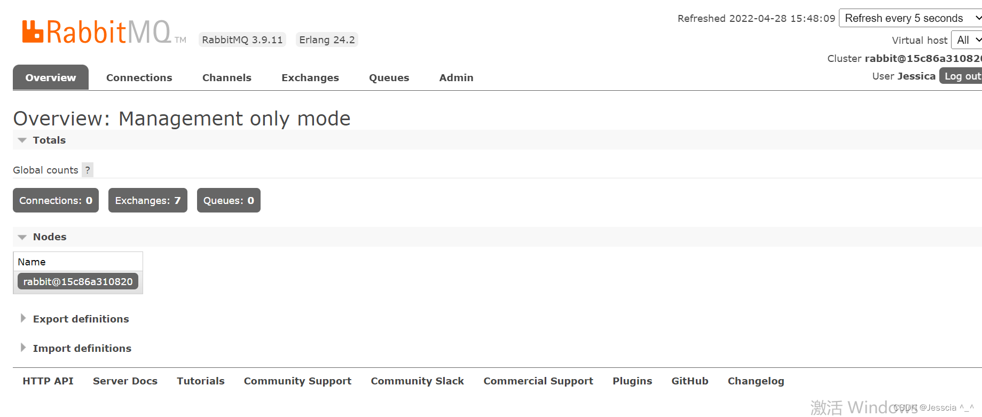Open the Commercial Support link
The height and width of the screenshot is (417, 982).
click(538, 381)
